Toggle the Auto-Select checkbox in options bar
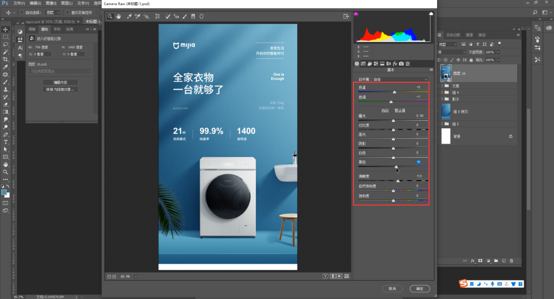Image resolution: width=554 pixels, height=299 pixels. tap(22, 12)
